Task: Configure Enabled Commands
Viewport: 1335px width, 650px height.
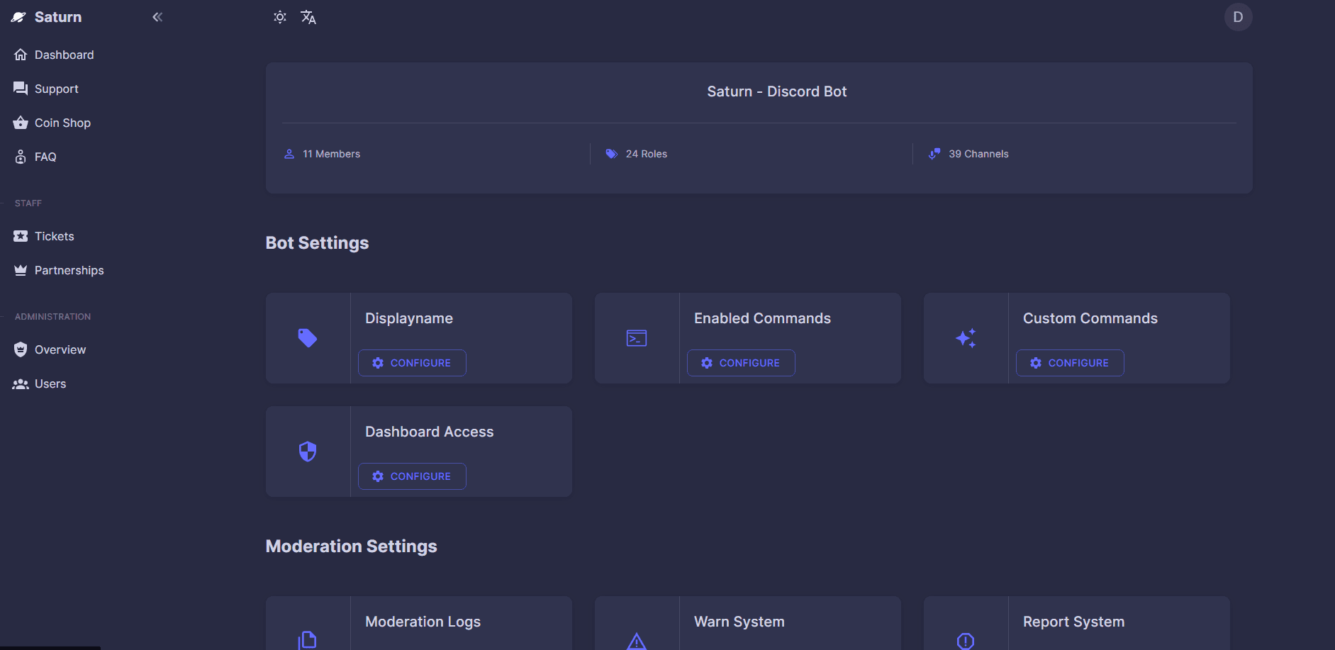Action: click(x=741, y=363)
